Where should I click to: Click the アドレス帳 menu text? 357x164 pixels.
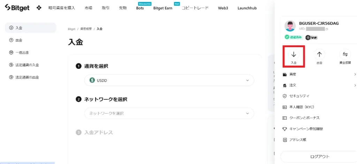click(x=298, y=140)
